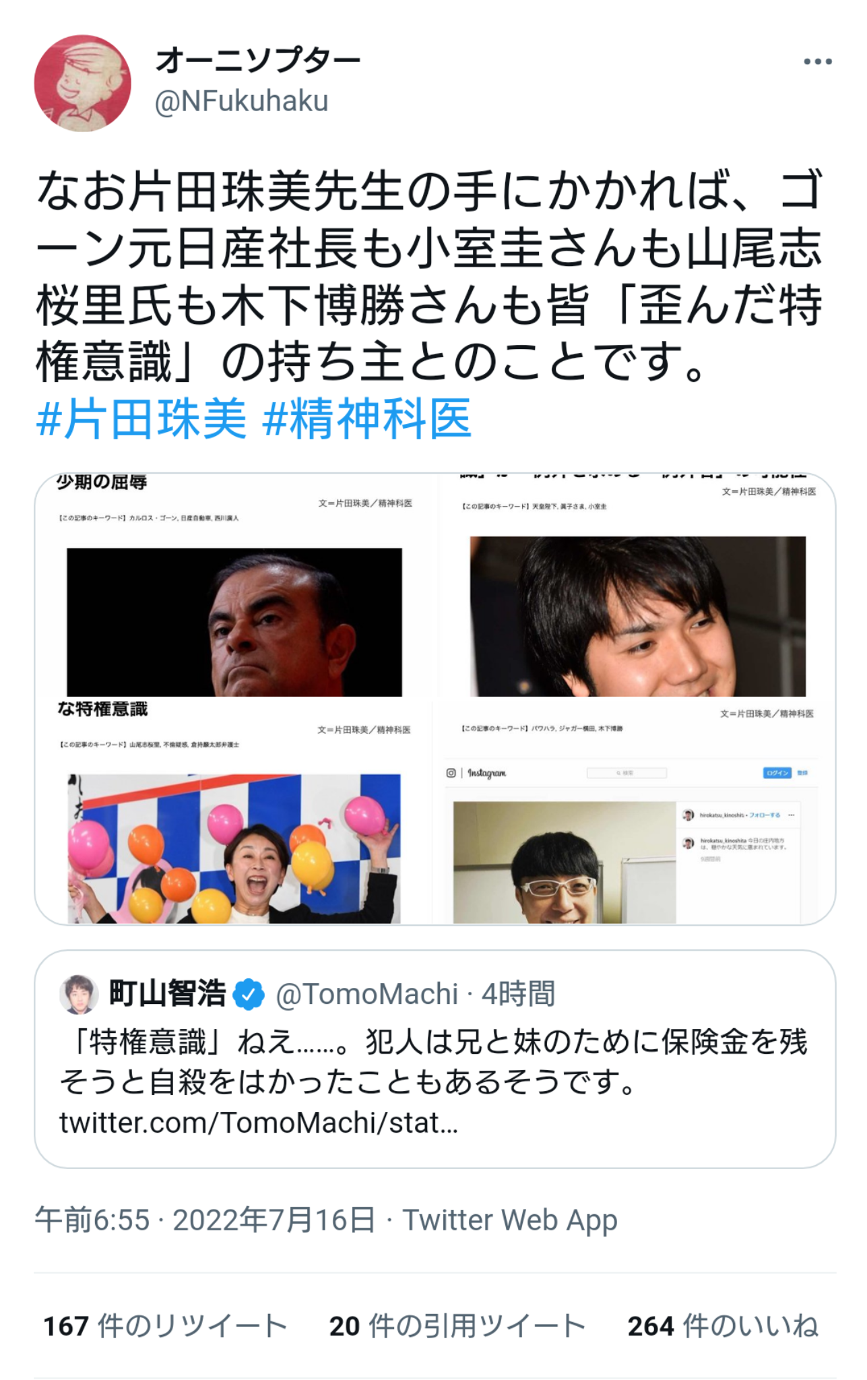Open オーニソプター's profile avatar
This screenshot has width=867, height=1380.
pos(82,84)
